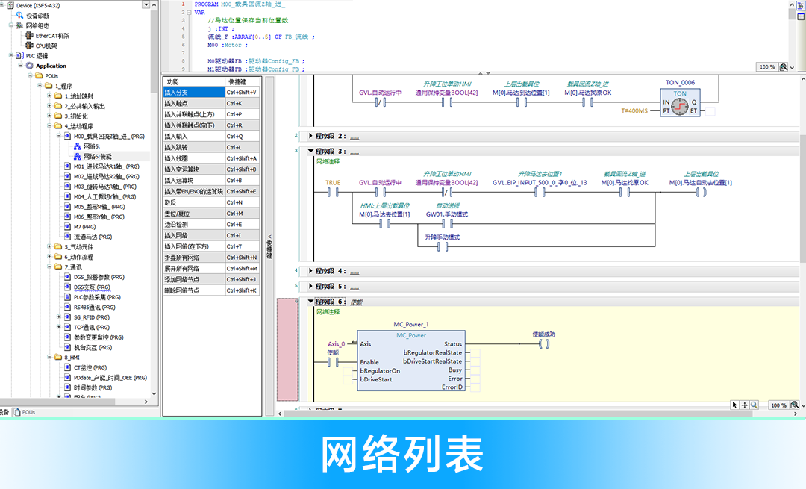Select the arrow pointer tool in bottom toolbar

pyautogui.click(x=734, y=405)
